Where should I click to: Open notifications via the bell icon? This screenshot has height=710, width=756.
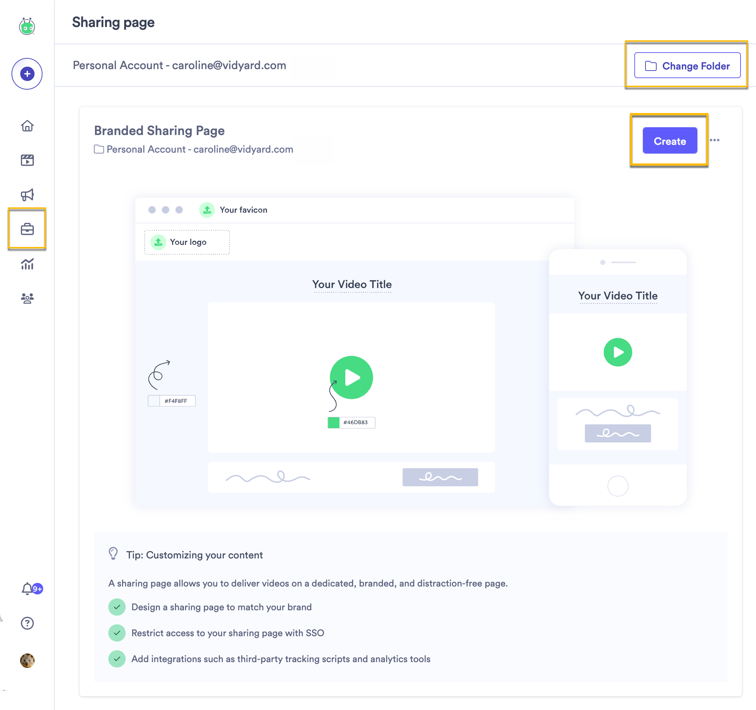[x=27, y=589]
